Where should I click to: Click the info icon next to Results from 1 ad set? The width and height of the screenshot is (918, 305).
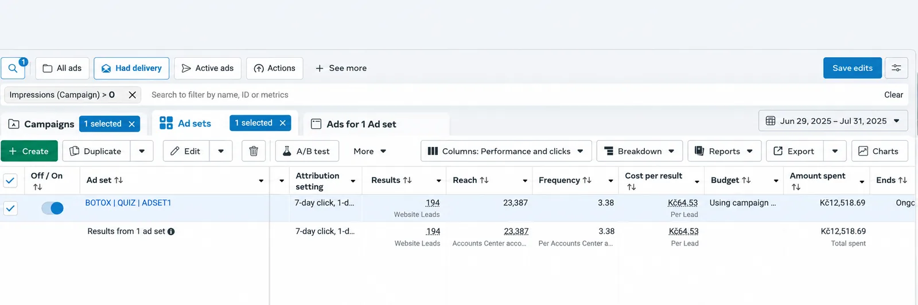[171, 232]
